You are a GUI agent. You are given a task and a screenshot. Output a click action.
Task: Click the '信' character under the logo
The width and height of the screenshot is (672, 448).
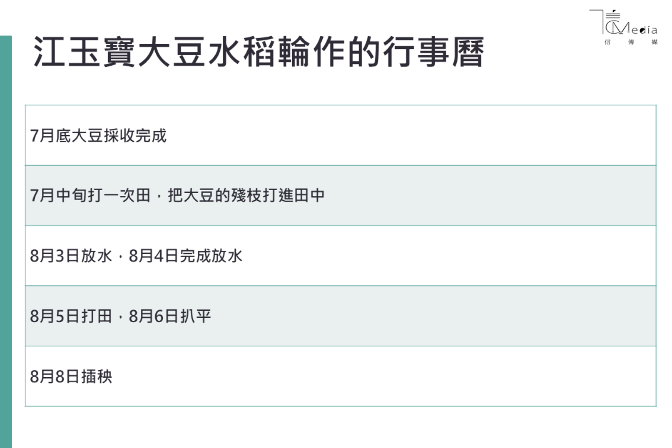(x=607, y=42)
